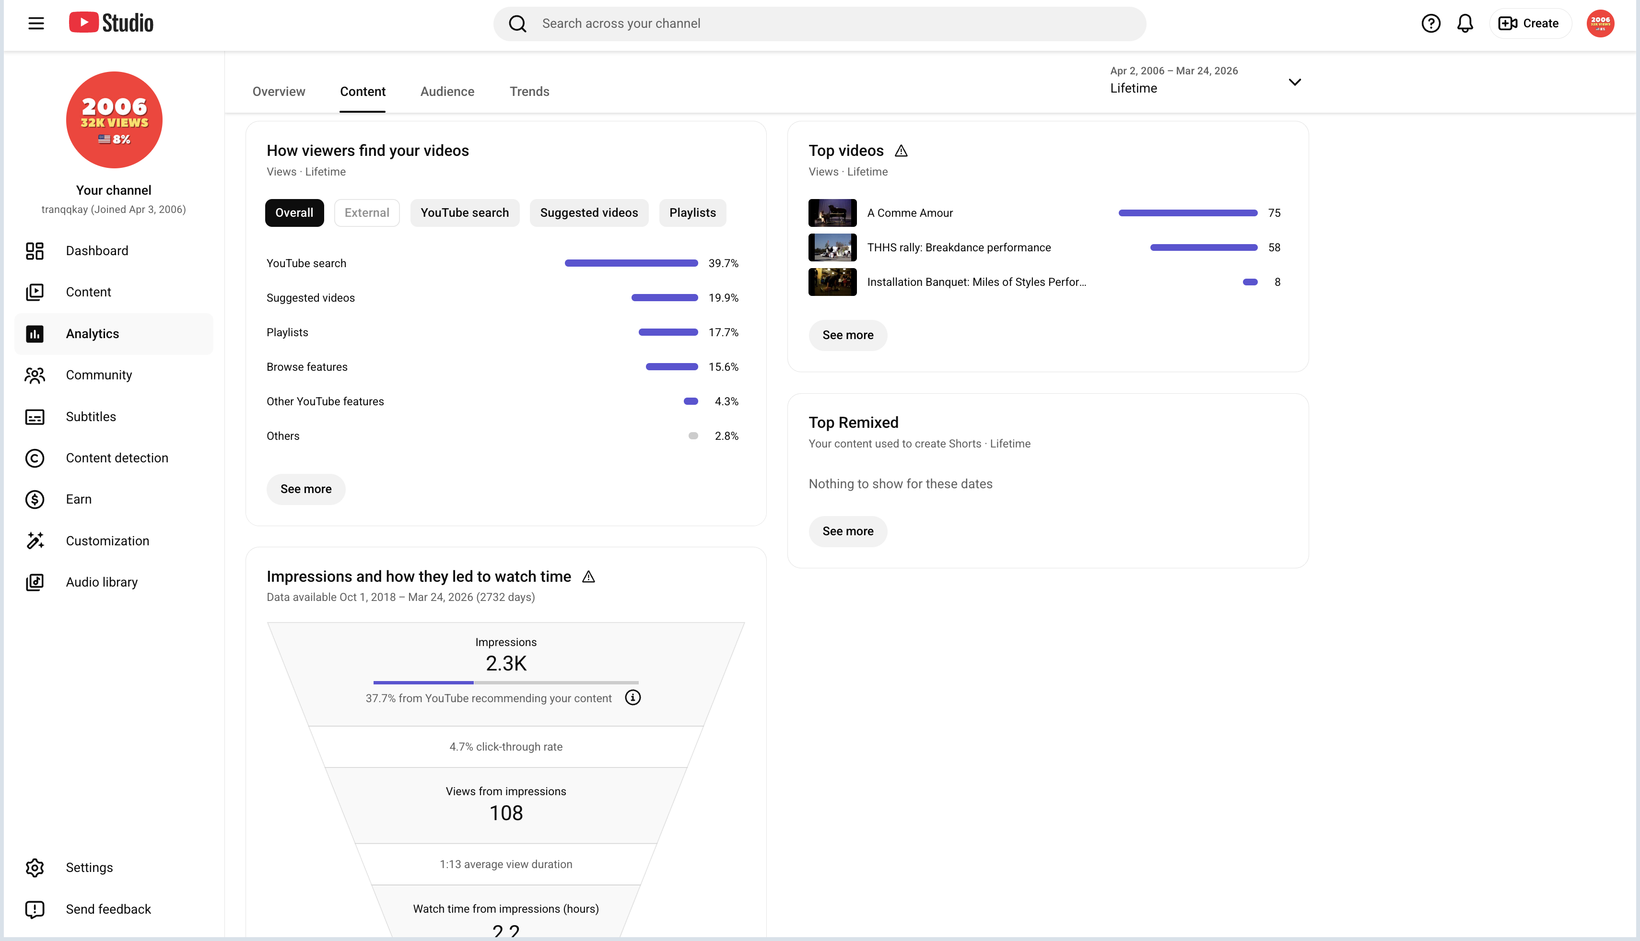Click info icon beside YouTube recommending text

point(633,698)
